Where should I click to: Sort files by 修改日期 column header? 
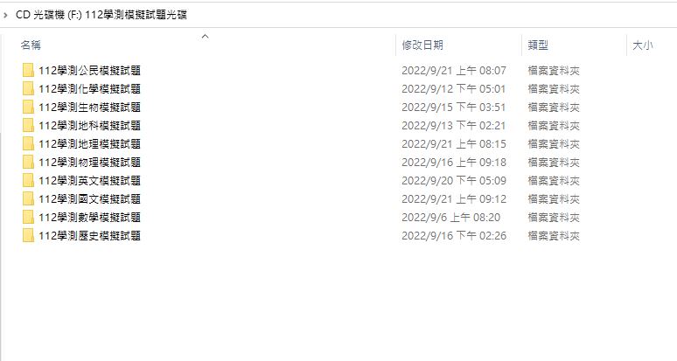pyautogui.click(x=422, y=45)
